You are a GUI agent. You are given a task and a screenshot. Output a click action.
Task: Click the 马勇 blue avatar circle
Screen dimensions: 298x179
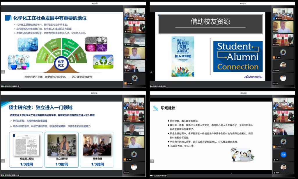[283, 155]
